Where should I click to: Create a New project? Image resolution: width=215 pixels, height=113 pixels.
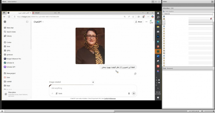(x=10, y=73)
